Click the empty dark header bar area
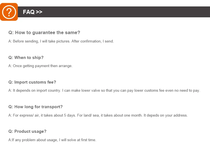 coord(126,12)
